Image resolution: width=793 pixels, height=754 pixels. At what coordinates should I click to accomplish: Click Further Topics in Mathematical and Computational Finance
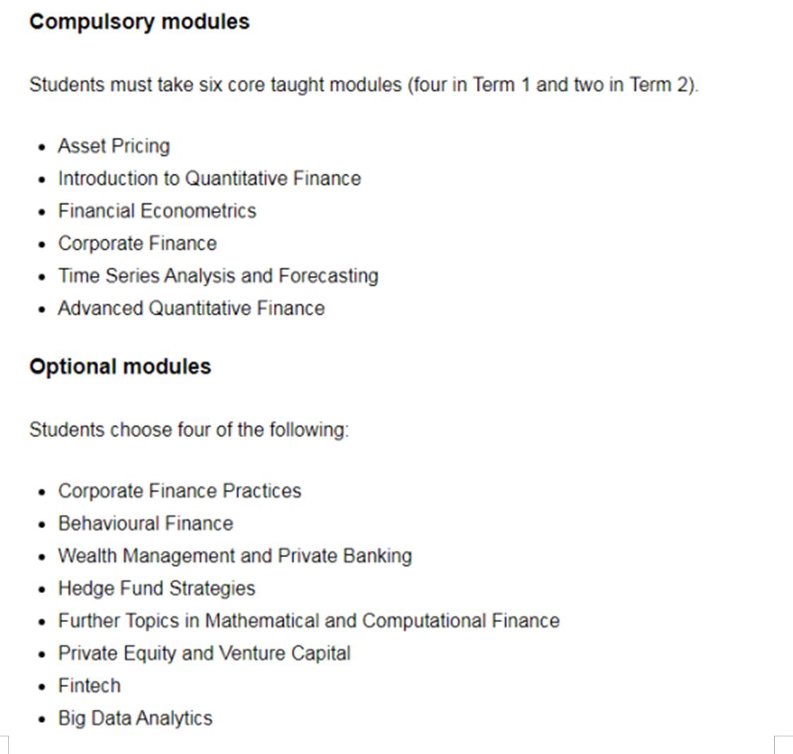tap(308, 621)
